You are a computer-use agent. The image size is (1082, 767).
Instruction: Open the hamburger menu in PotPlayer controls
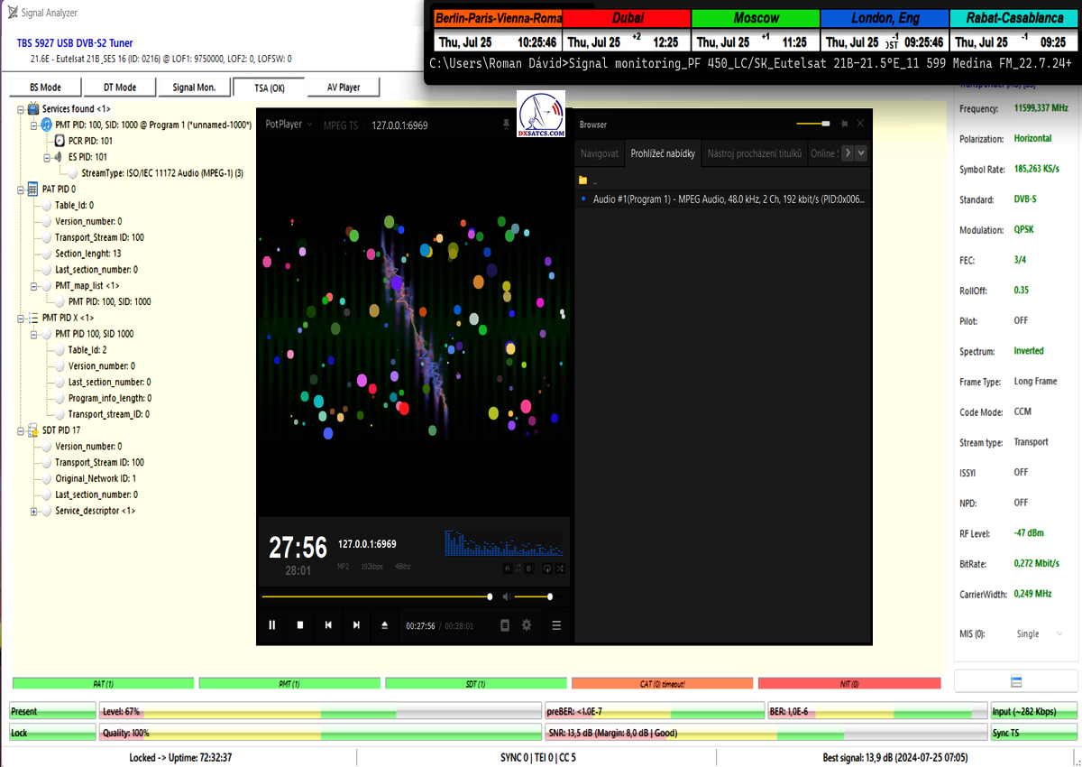556,625
